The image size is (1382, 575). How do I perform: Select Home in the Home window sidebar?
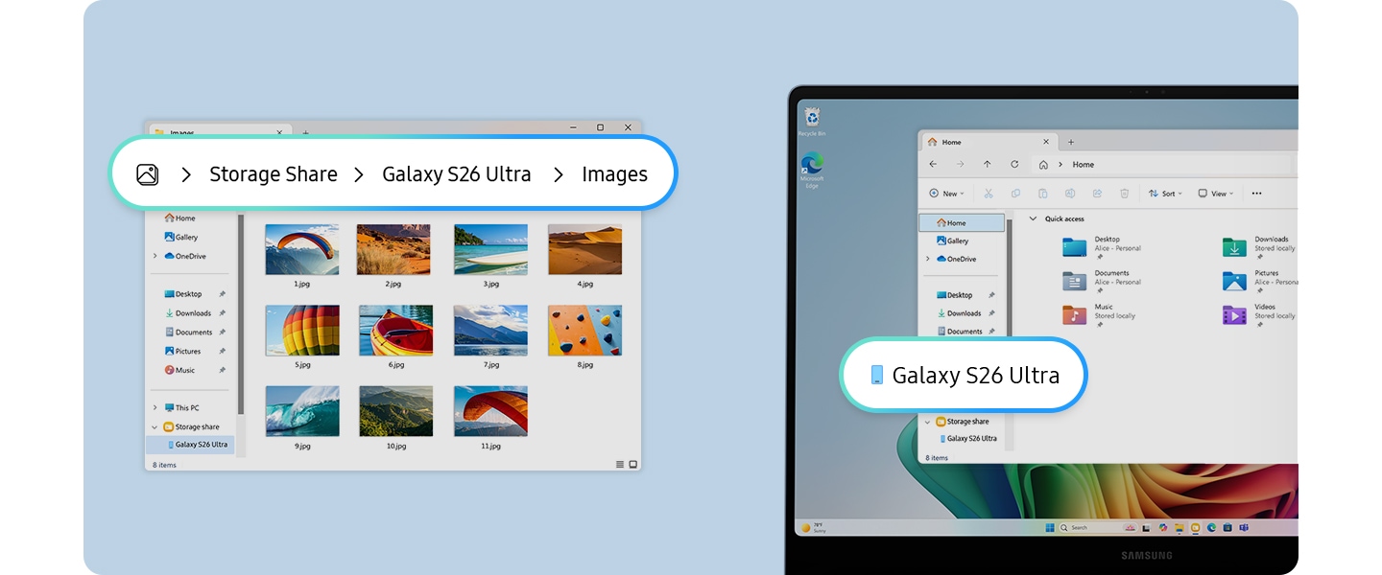[962, 223]
